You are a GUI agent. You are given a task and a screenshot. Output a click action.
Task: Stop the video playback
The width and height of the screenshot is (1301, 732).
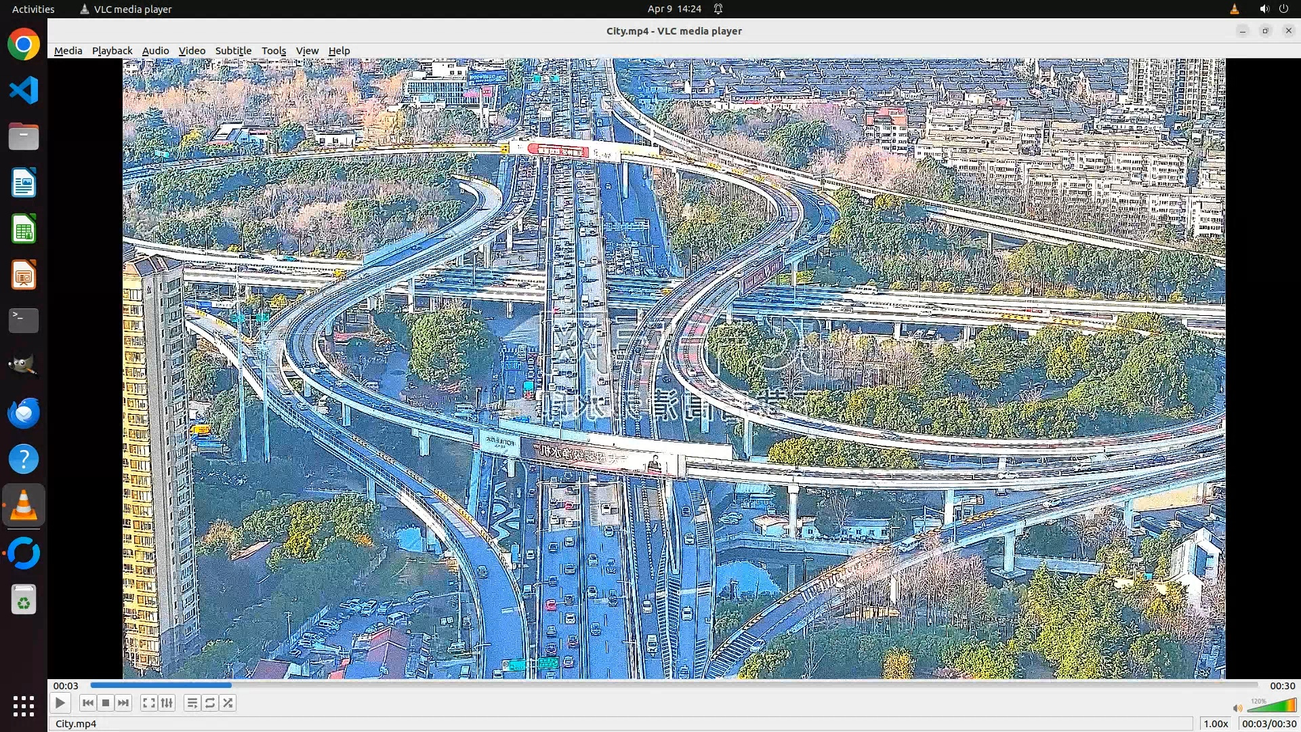pos(106,703)
